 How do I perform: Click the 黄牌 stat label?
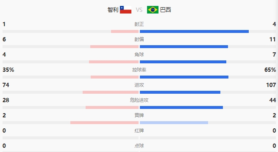coord(139,115)
